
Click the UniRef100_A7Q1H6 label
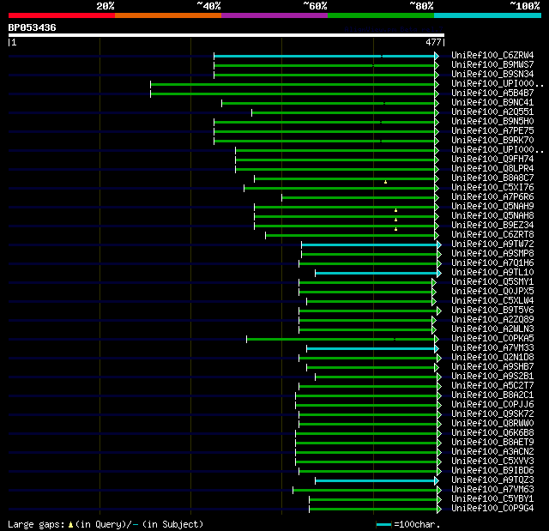point(492,263)
